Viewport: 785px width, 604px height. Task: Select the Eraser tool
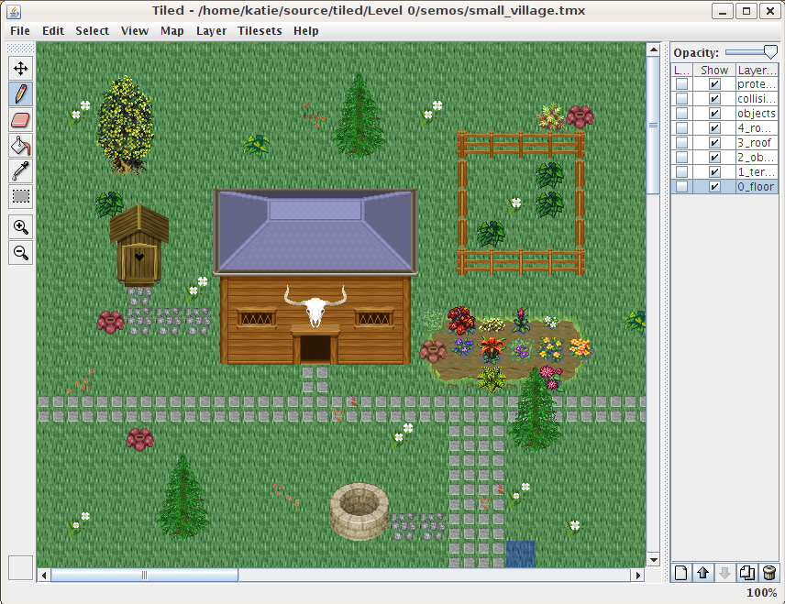(20, 119)
